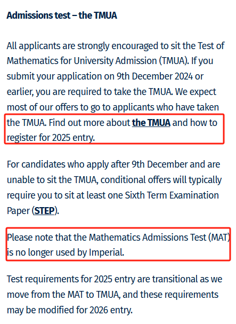Click the words "Find out more about"
The height and width of the screenshot is (324, 236).
(89, 123)
